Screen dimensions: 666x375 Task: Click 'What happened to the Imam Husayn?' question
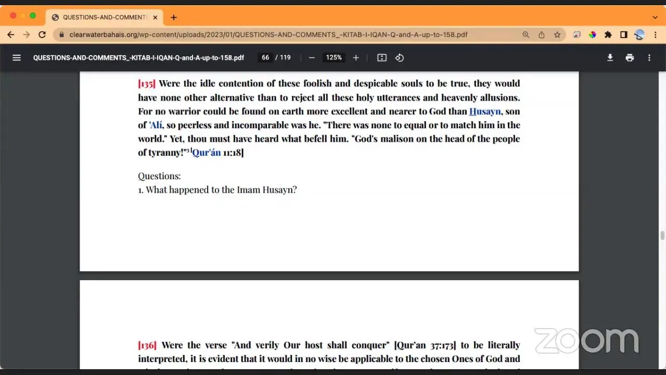pyautogui.click(x=221, y=190)
